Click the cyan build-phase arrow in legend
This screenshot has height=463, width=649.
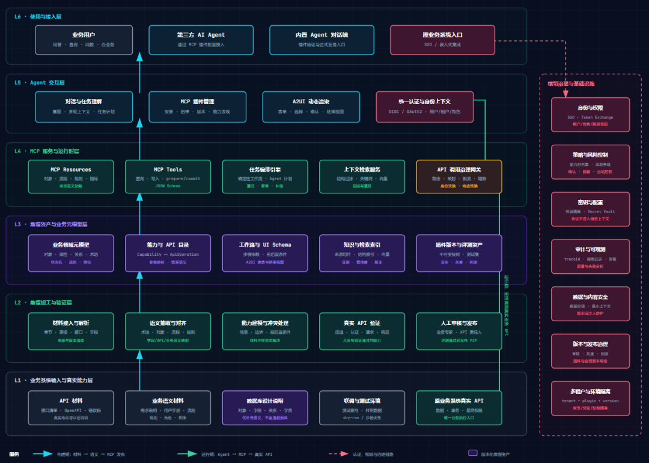click(43, 454)
